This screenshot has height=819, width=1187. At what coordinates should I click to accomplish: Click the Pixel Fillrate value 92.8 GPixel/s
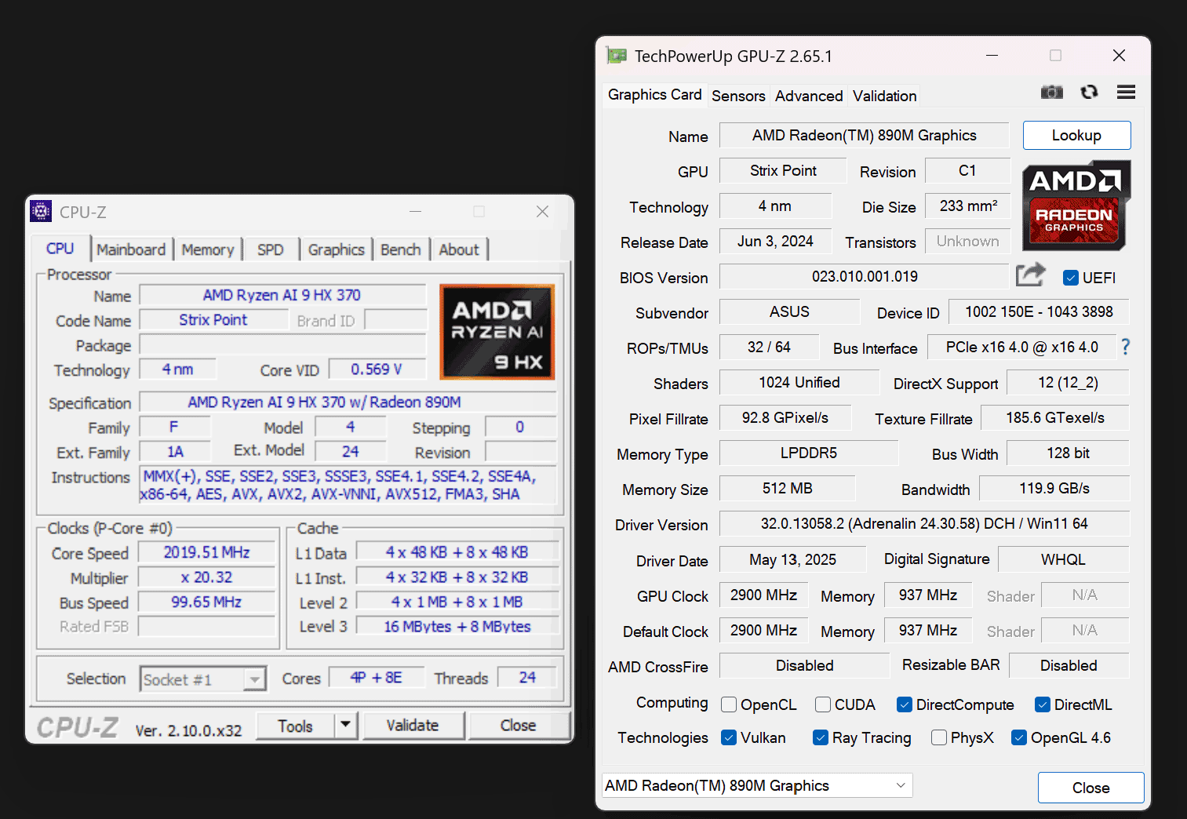(x=785, y=417)
